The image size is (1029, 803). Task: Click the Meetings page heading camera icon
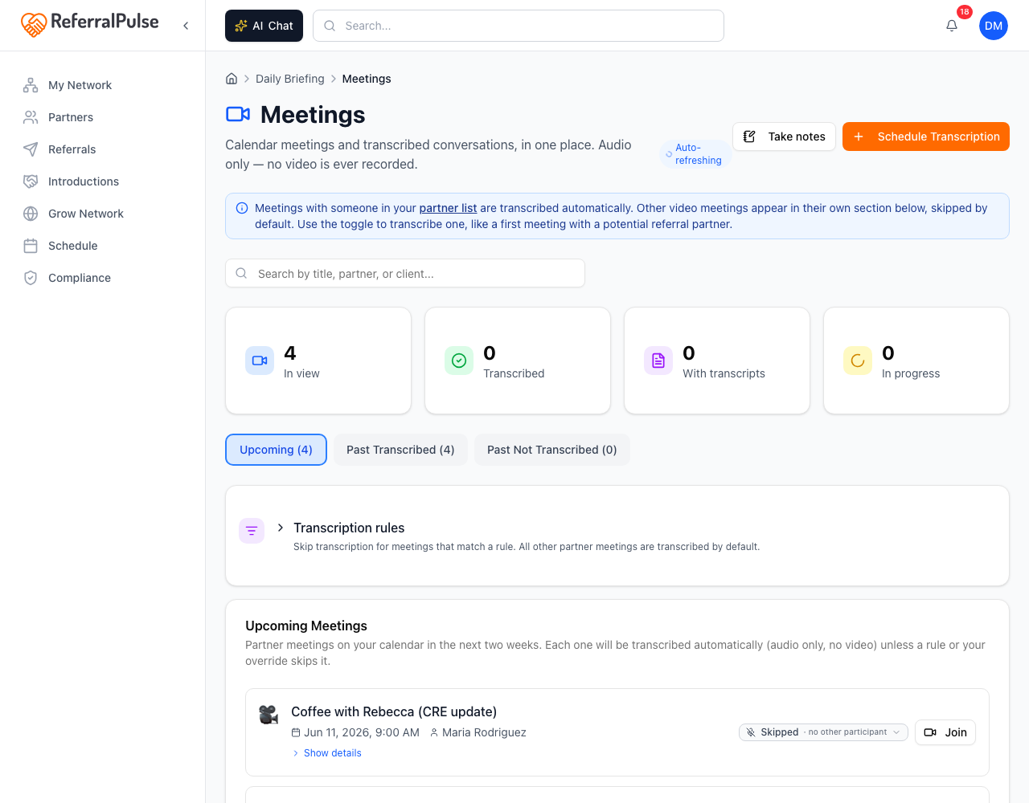pyautogui.click(x=238, y=114)
